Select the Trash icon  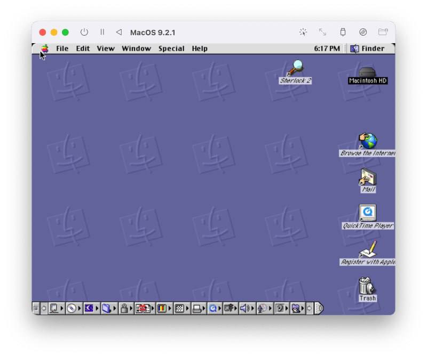coord(367,286)
